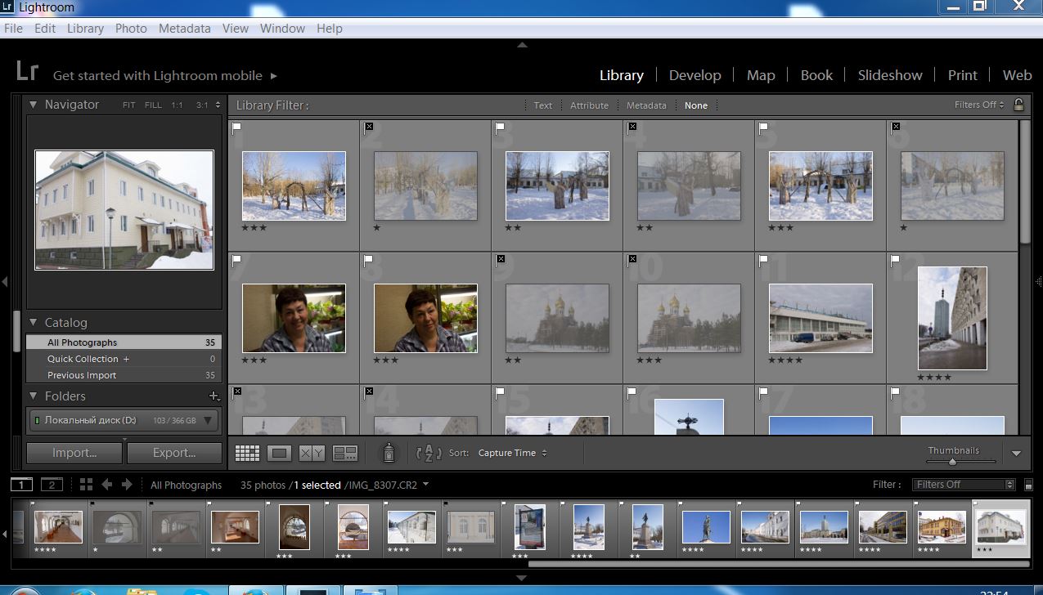
Task: Show the second monitor window
Action: point(52,485)
